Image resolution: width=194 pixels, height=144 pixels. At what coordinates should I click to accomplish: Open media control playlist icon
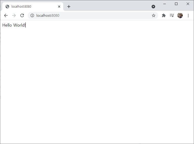click(172, 15)
